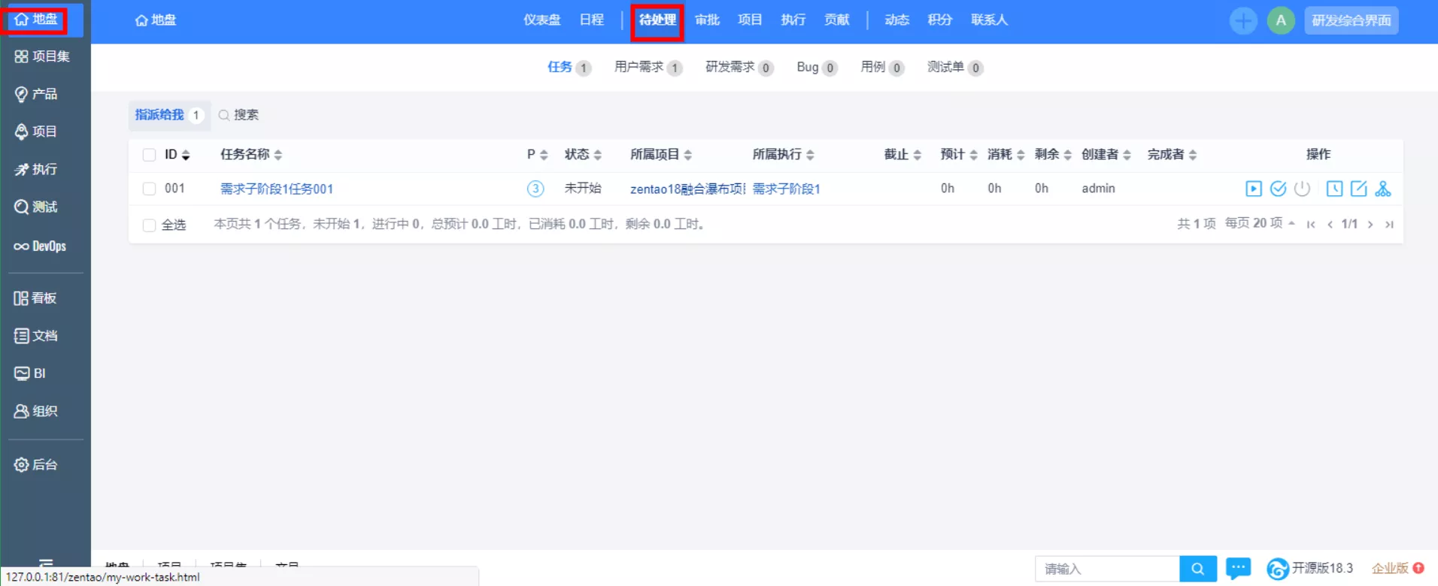Open BI in the sidebar
This screenshot has width=1438, height=586.
pyautogui.click(x=30, y=373)
